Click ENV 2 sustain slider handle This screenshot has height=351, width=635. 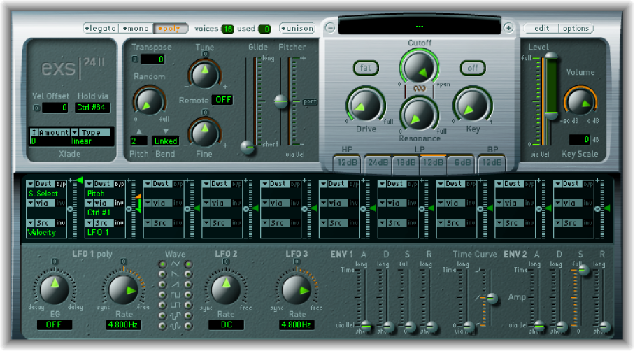point(583,271)
